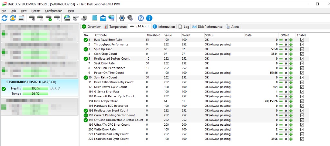
Task: Select the Hardware ECC Recovered row
Action: click(x=196, y=106)
